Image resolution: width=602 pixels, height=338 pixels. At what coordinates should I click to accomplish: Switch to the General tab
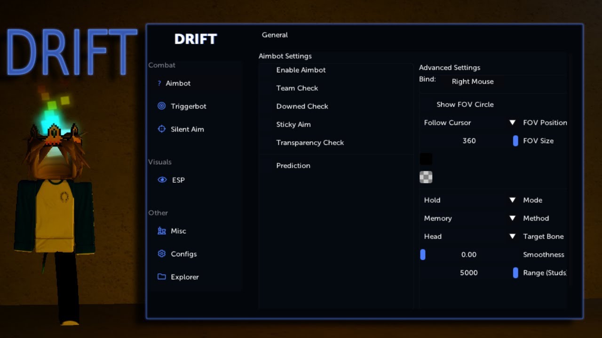coord(275,35)
